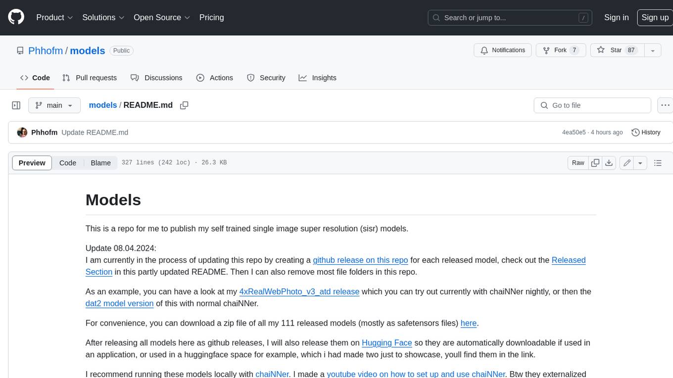Open the star lists dropdown arrow
Viewport: 673px width, 378px height.
tap(653, 50)
